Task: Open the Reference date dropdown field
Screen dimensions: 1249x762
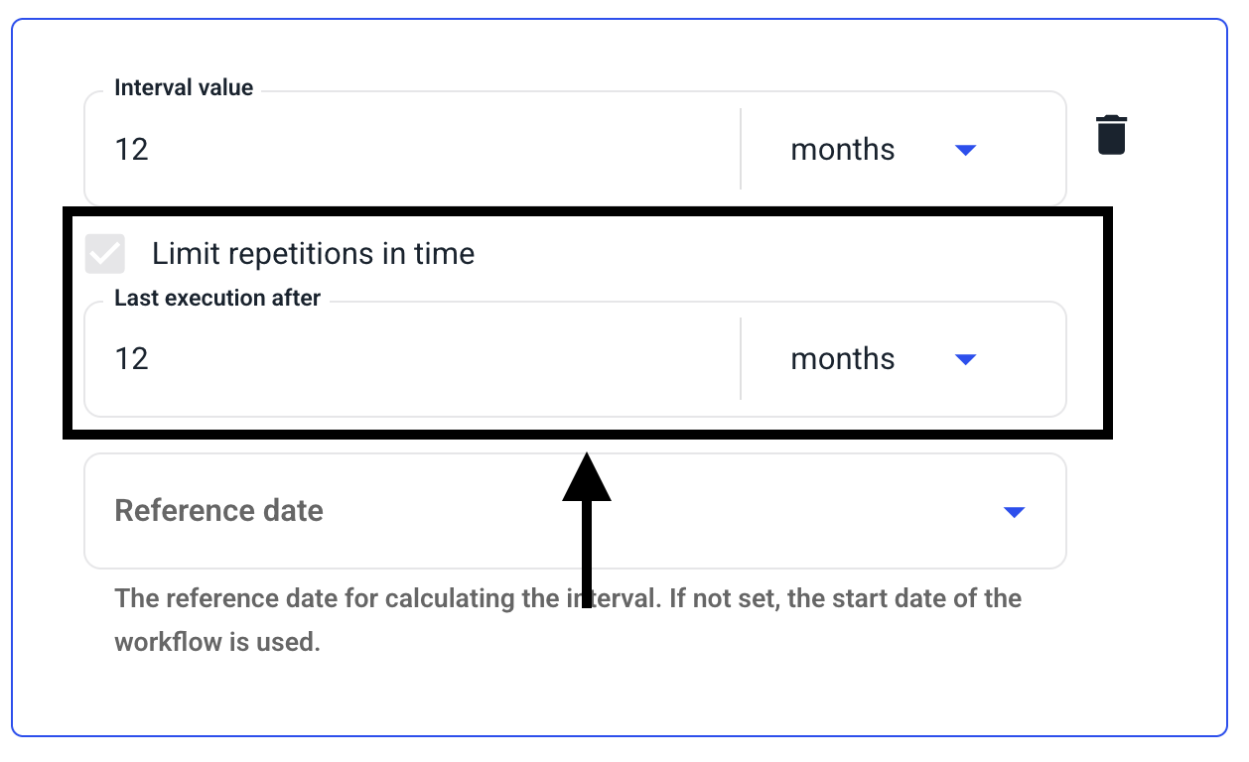Action: coord(575,511)
